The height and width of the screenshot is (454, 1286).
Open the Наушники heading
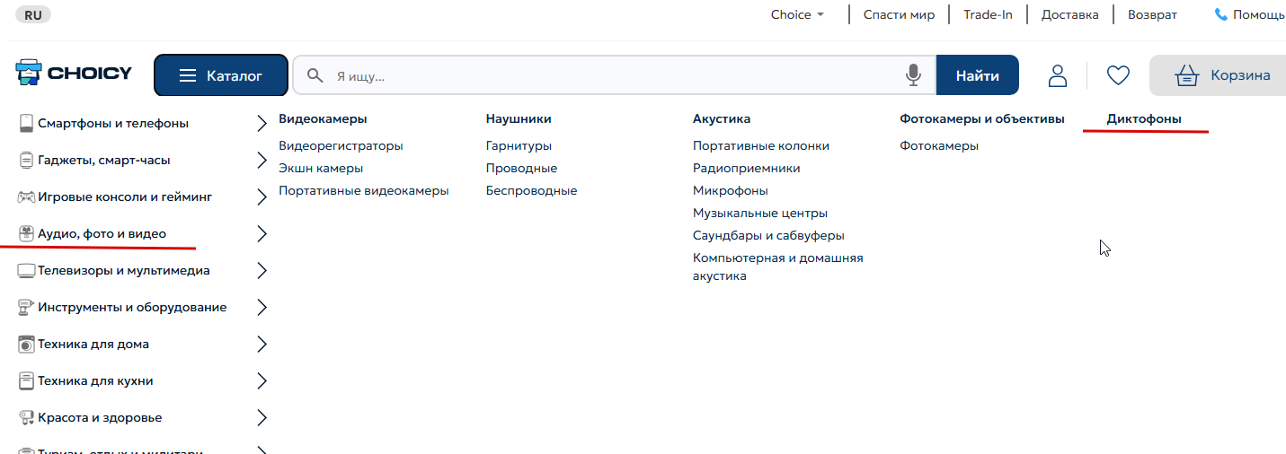tap(519, 118)
